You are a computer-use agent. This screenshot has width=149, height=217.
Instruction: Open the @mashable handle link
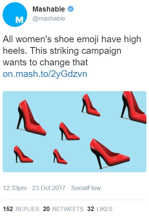(49, 19)
